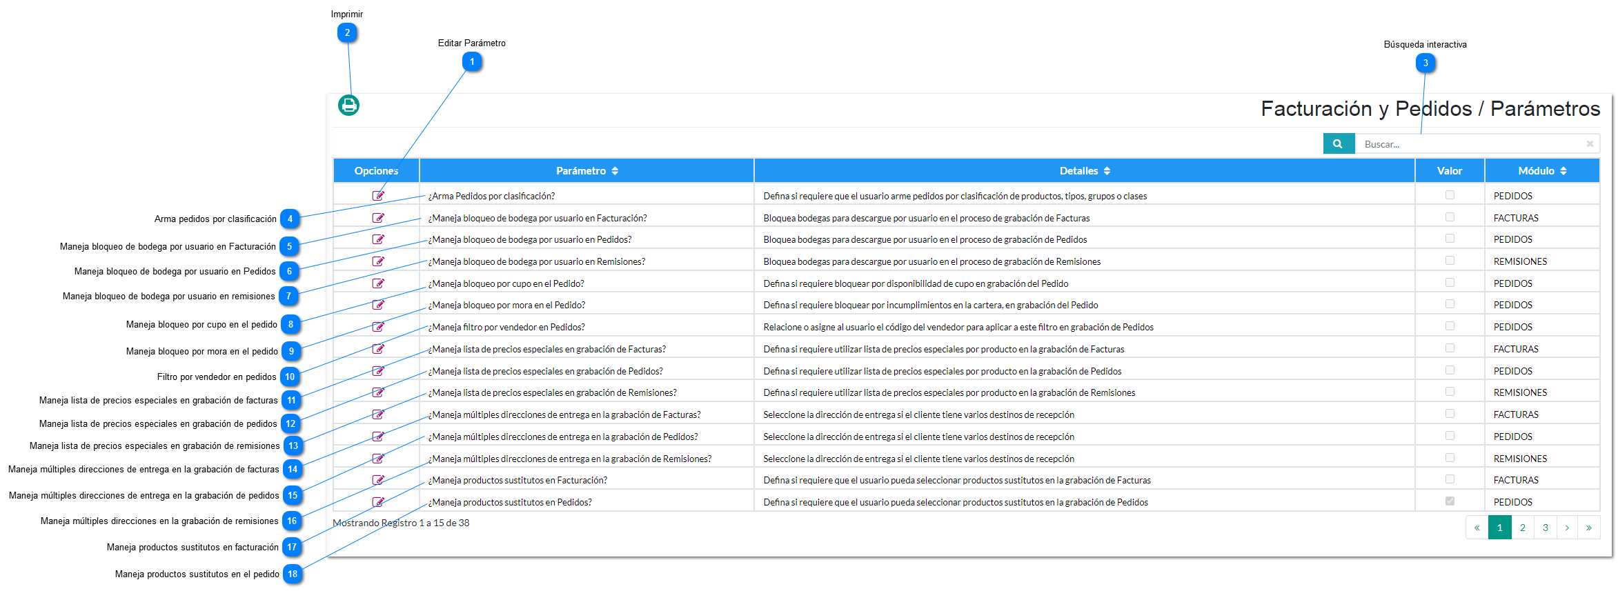Focus the Buscar search input
Screen dimensions: 1618x591
[1477, 144]
